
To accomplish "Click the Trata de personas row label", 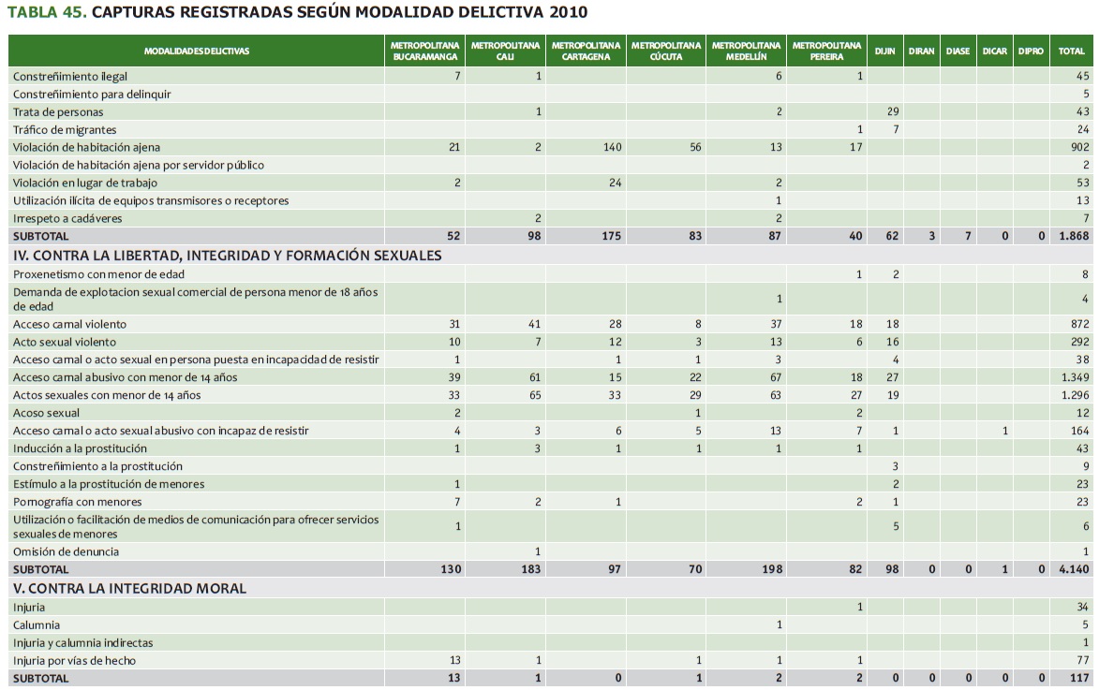I will pos(58,112).
